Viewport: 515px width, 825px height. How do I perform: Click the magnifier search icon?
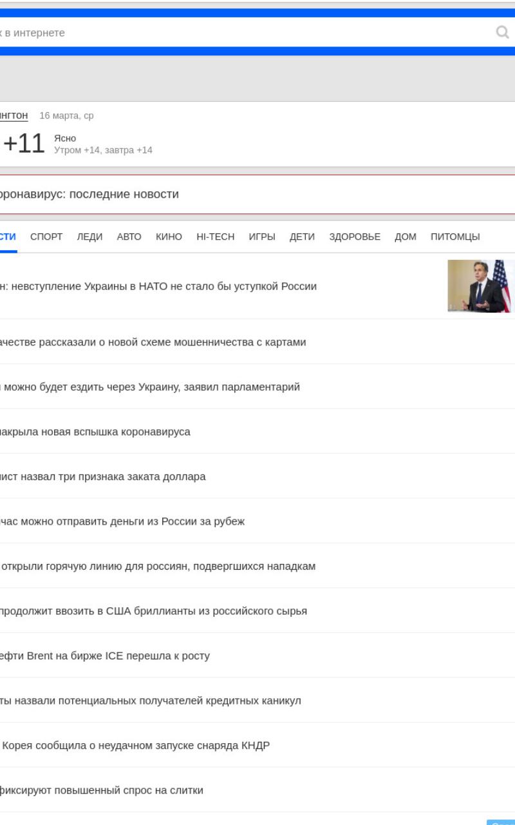click(502, 32)
